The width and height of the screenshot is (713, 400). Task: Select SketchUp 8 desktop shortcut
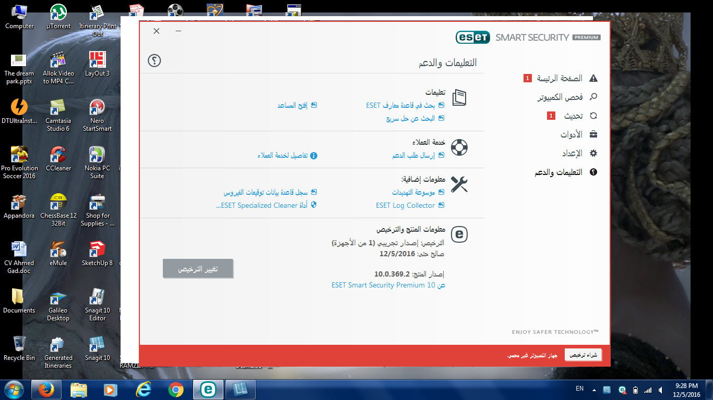tap(98, 254)
